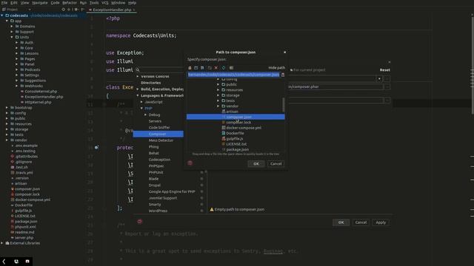Open the File menu
Viewport: 474px width, 266px height.
tap(4, 3)
